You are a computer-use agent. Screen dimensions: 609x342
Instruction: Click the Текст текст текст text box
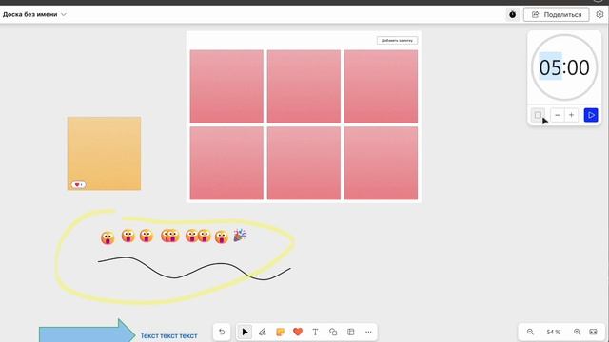[x=168, y=335]
